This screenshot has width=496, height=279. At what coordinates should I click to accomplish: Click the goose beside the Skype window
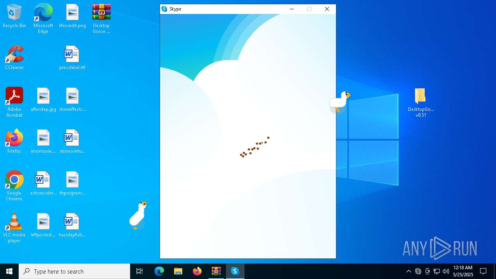pos(339,102)
